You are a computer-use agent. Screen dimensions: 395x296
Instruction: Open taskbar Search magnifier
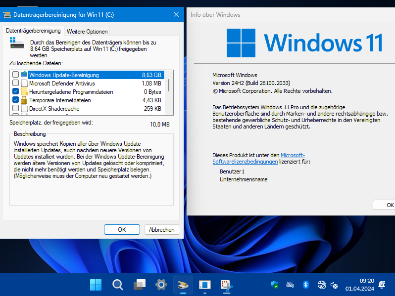(118, 285)
